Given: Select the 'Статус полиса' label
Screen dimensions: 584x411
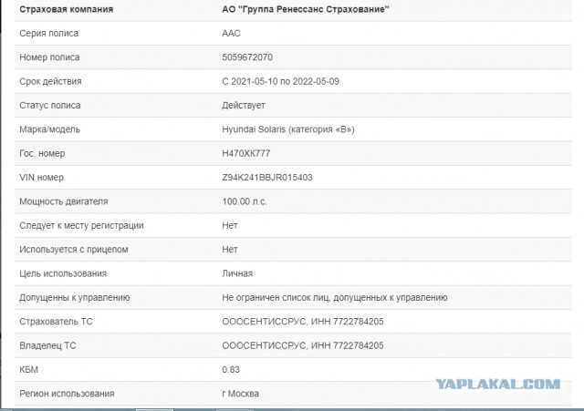Looking at the screenshot, I should pyautogui.click(x=50, y=106).
